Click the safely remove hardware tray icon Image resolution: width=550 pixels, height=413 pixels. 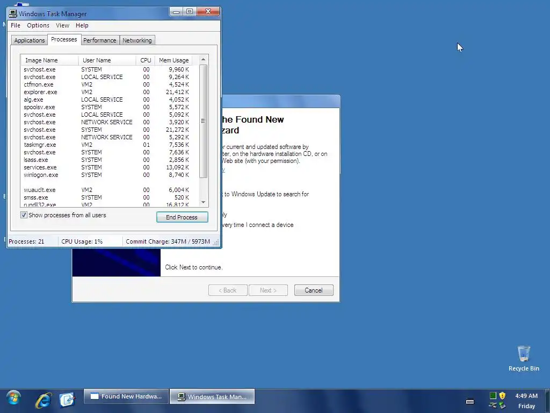(x=502, y=405)
